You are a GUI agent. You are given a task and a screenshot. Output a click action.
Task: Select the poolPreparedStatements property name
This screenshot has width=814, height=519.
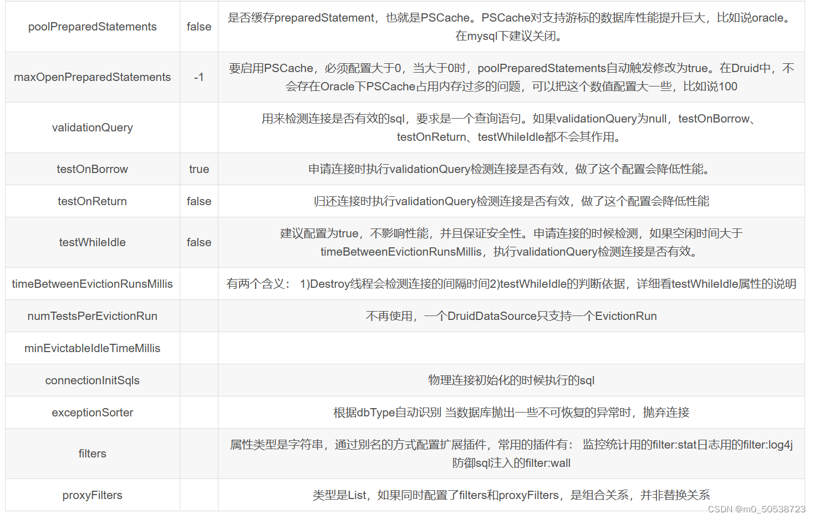pos(92,27)
